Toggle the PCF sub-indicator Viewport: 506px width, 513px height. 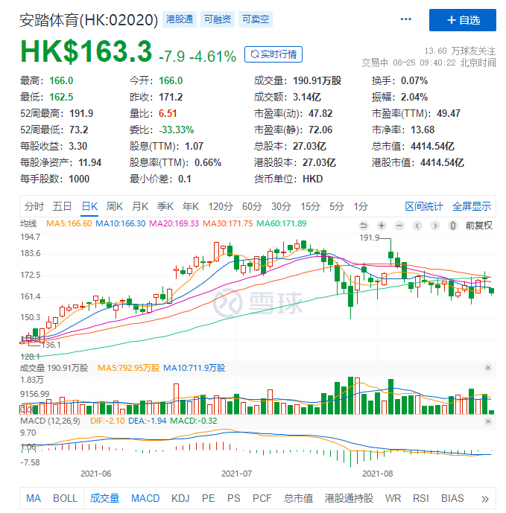262,498
